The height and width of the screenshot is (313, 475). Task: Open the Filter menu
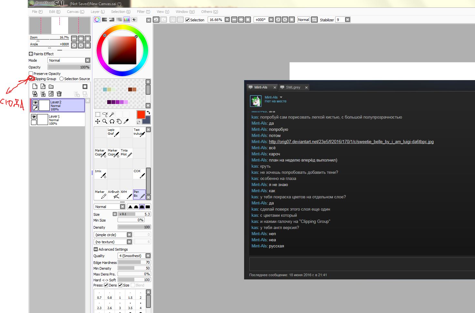point(143,12)
